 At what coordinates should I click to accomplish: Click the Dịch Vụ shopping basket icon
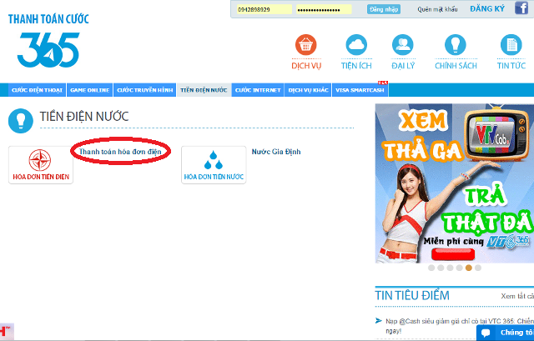pos(306,45)
